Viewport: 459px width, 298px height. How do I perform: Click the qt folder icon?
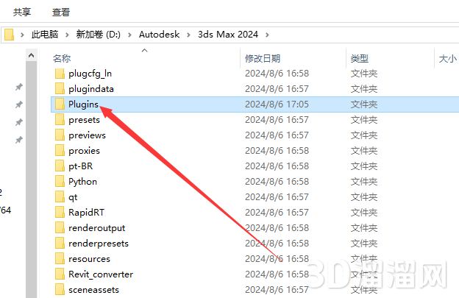(60, 196)
